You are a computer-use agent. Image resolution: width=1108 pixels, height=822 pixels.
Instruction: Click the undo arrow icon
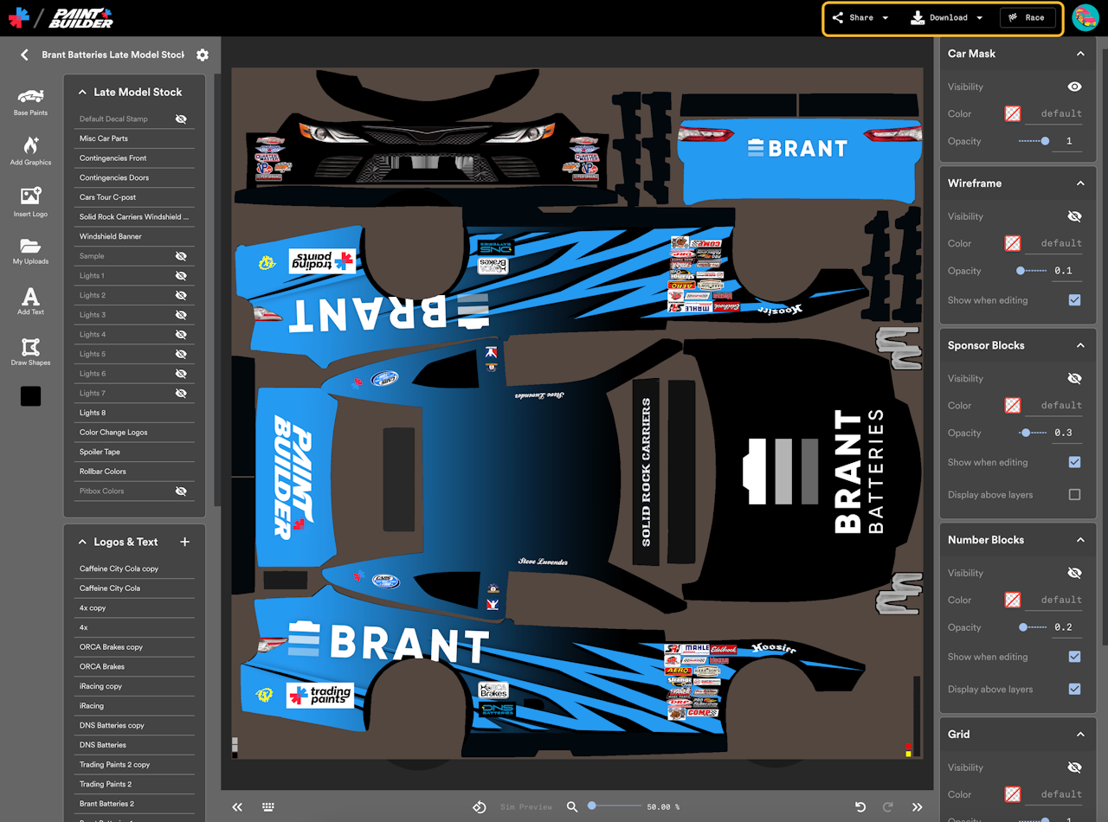click(860, 806)
